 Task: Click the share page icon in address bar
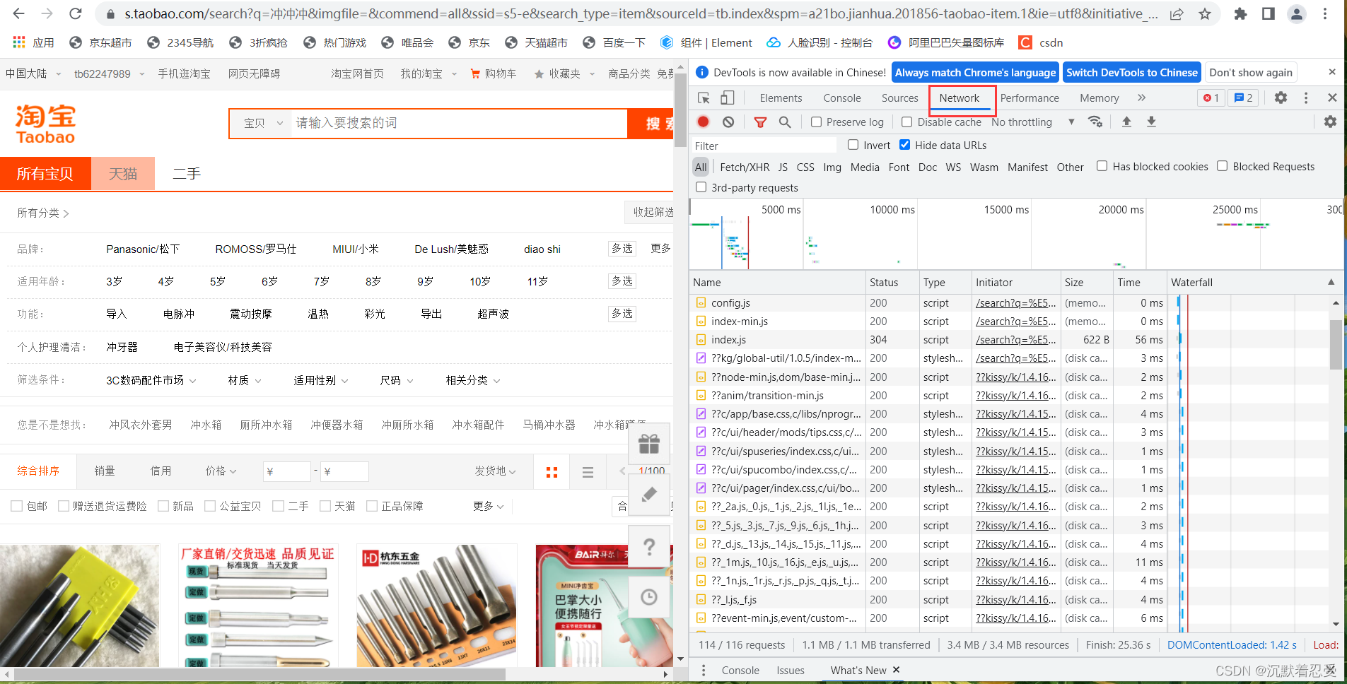pyautogui.click(x=1177, y=14)
